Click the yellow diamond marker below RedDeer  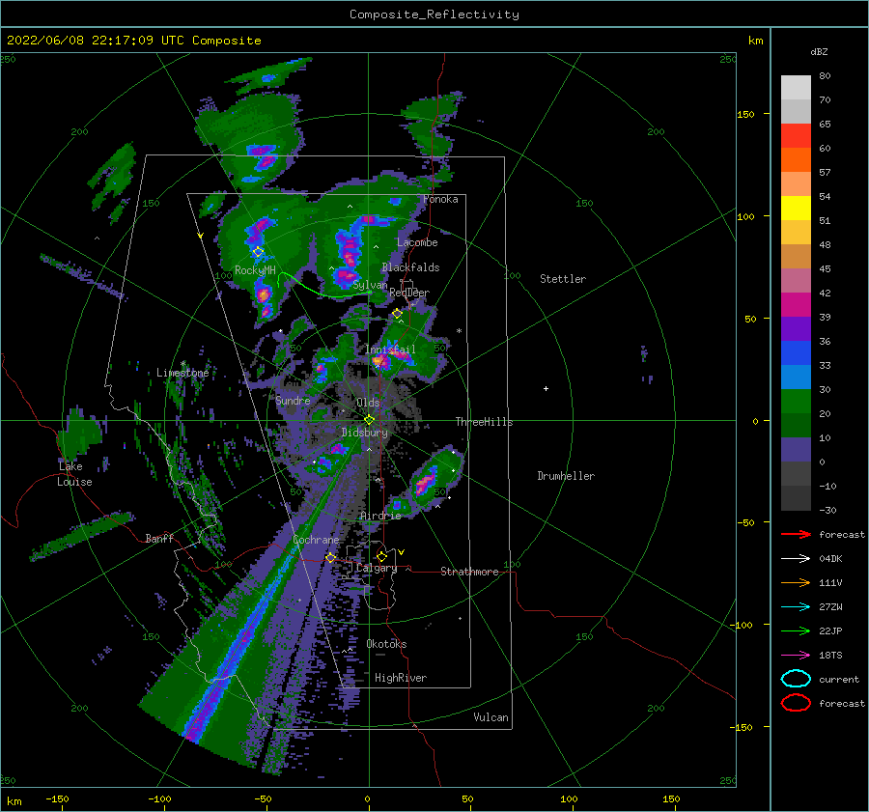(x=397, y=314)
